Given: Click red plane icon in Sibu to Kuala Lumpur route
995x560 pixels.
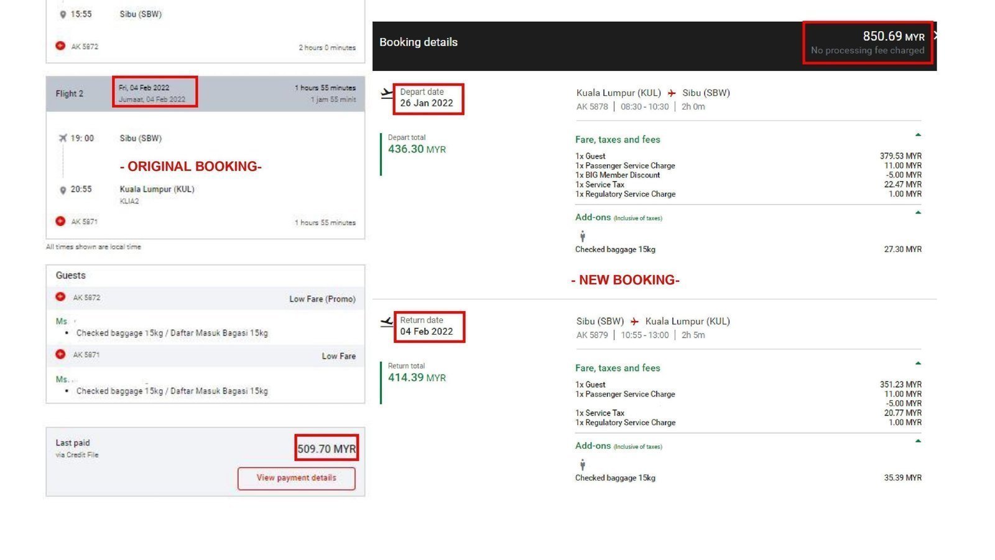Looking at the screenshot, I should 634,322.
